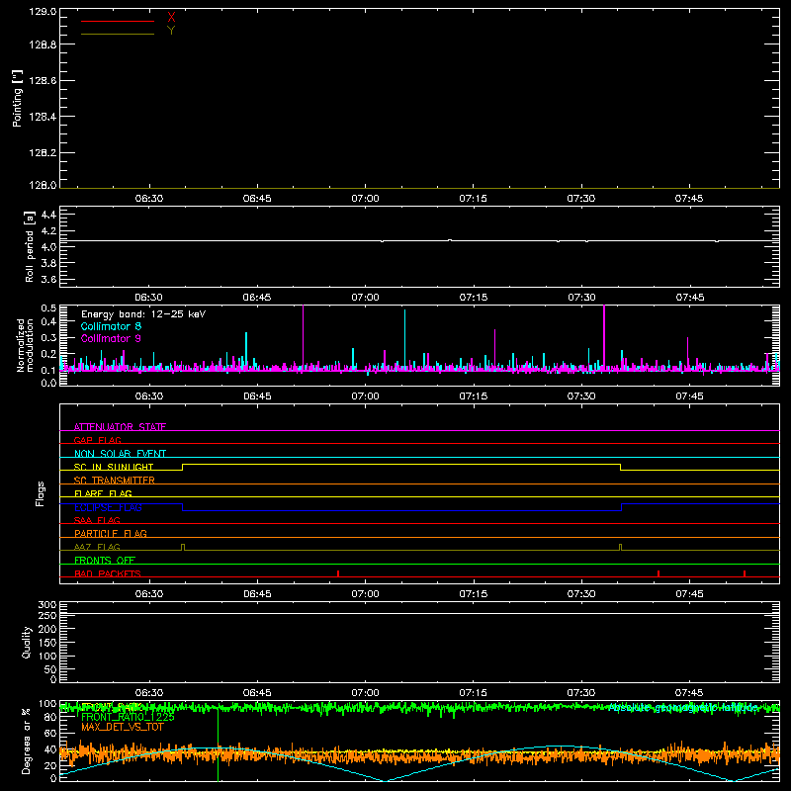791x791 pixels.
Task: Click the ATTENUATOR_STATE flag label
Action: (120, 427)
